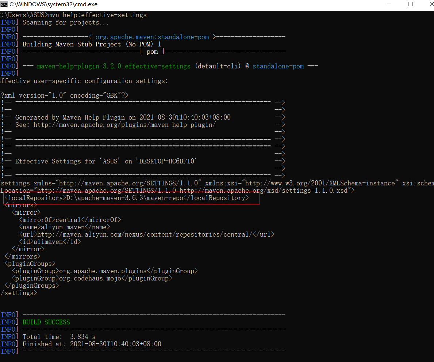
Task: Click the mvn help:effective-settings command line
Action: point(73,15)
